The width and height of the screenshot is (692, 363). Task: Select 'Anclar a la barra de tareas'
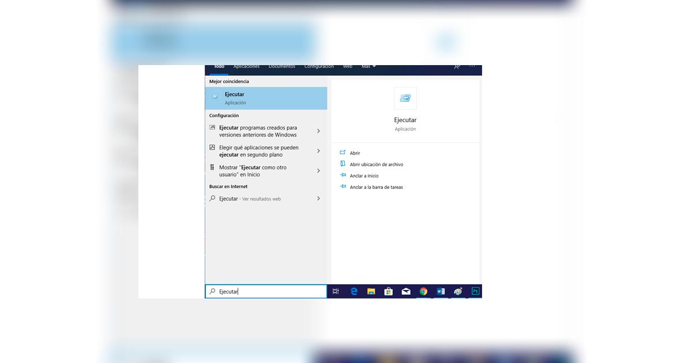(x=376, y=187)
